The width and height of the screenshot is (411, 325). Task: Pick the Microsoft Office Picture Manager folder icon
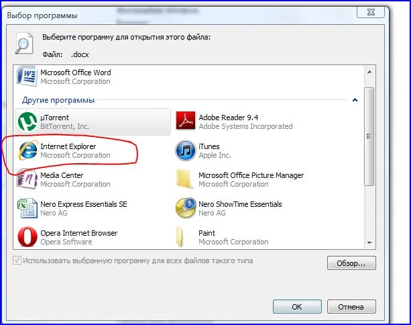184,179
